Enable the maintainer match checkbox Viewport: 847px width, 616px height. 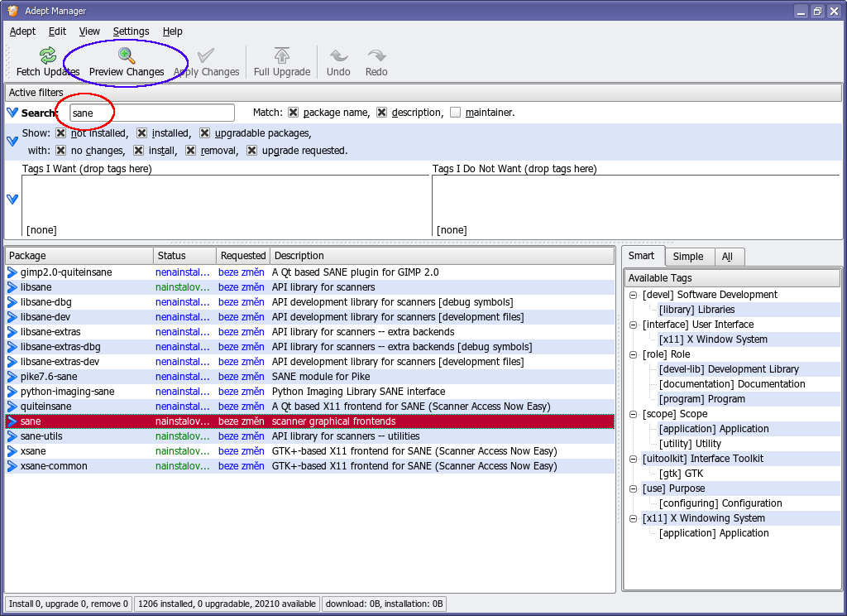click(456, 113)
